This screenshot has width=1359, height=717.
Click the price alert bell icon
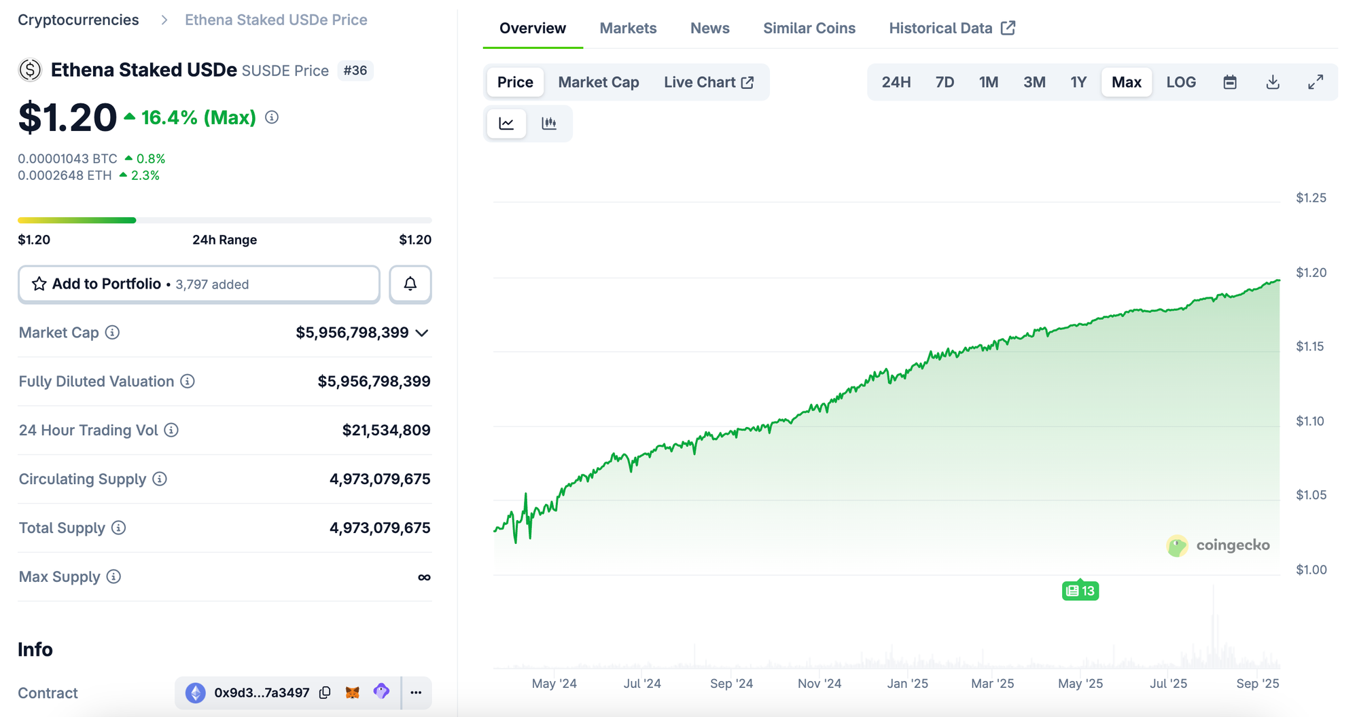410,284
